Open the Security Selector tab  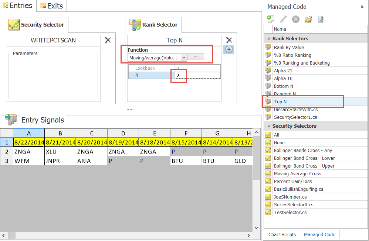point(36,25)
